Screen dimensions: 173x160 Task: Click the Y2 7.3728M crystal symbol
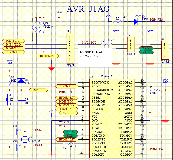coord(25,139)
